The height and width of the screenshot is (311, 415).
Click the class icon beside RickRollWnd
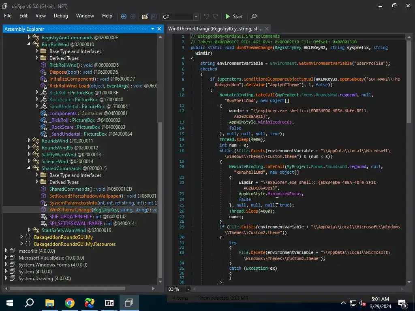pyautogui.click(x=36, y=45)
